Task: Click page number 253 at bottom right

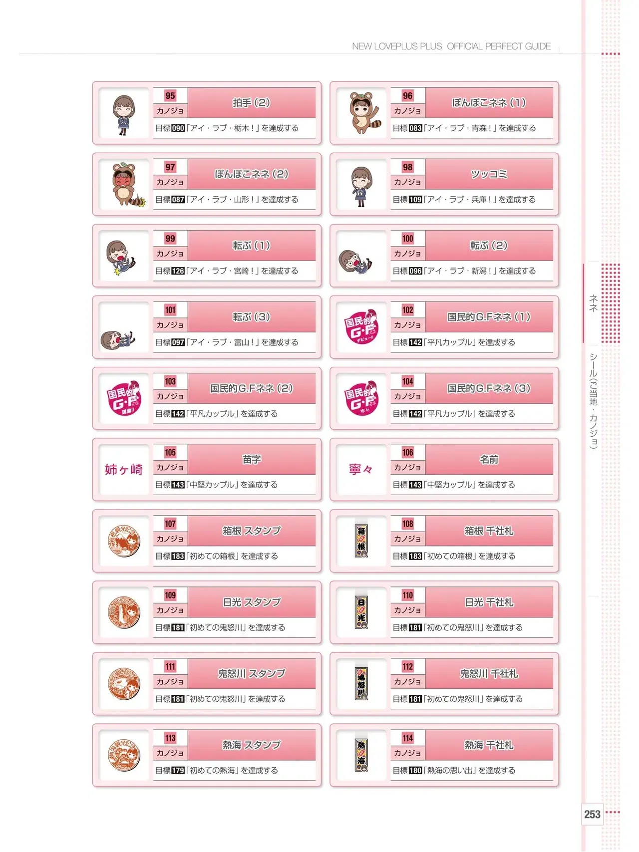Action: coord(592,815)
